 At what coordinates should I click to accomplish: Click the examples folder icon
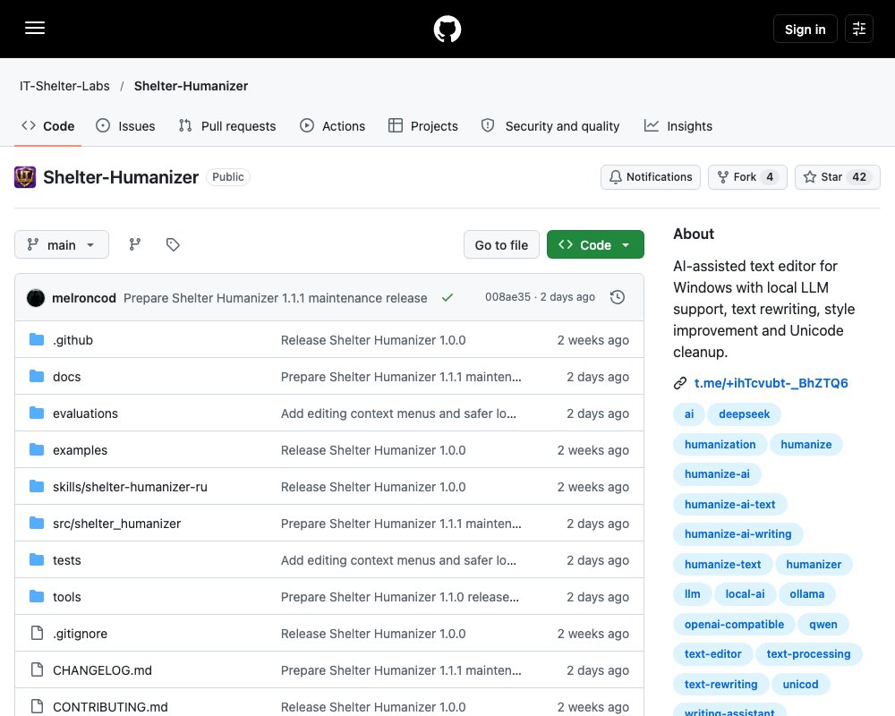coord(37,450)
